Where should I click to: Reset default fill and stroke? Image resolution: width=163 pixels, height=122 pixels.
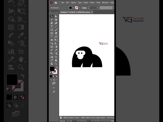(x=50, y=73)
